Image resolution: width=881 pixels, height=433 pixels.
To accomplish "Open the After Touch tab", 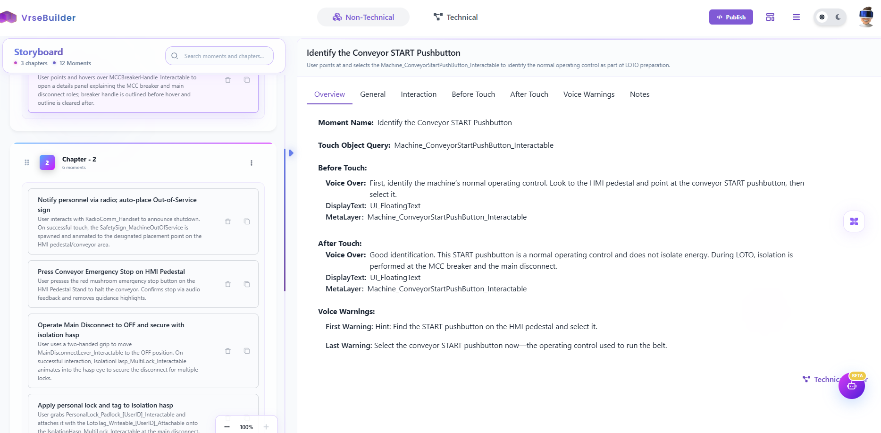I will (529, 94).
